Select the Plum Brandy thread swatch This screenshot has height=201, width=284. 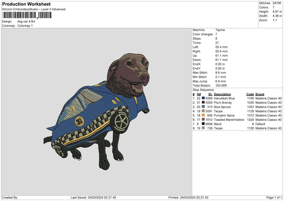(203, 102)
